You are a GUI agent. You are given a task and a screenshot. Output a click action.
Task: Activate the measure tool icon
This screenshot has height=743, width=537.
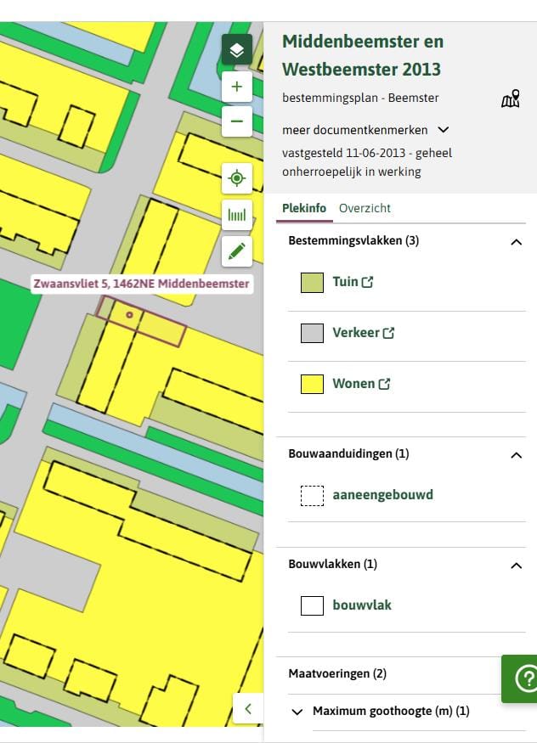point(236,215)
